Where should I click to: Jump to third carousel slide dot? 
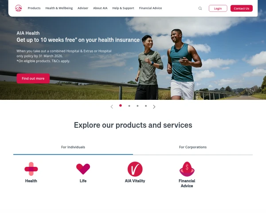tap(137, 106)
